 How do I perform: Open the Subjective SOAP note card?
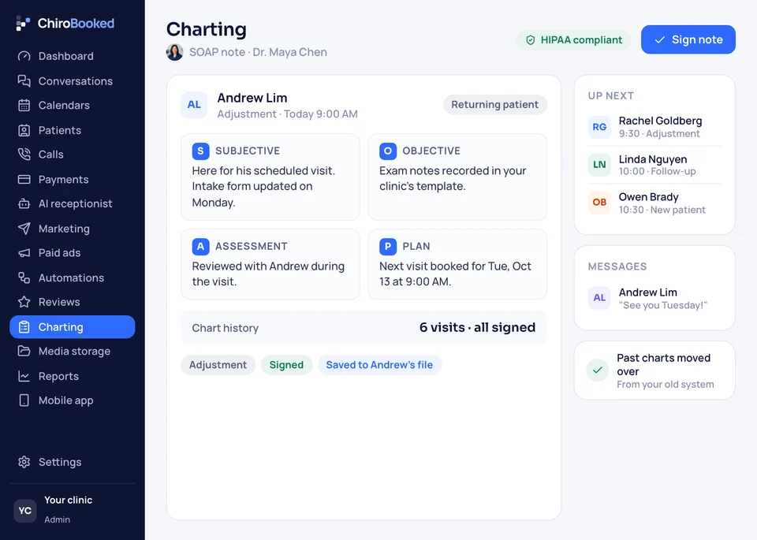(270, 177)
